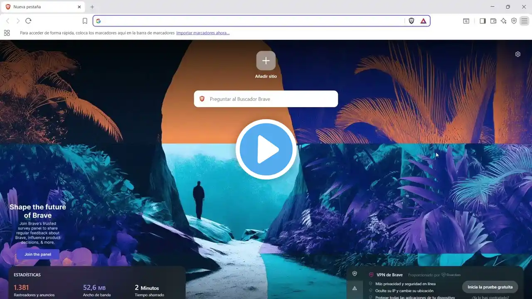532x299 pixels.
Task: Open the Brave Shields lion icon
Action: pyautogui.click(x=411, y=21)
